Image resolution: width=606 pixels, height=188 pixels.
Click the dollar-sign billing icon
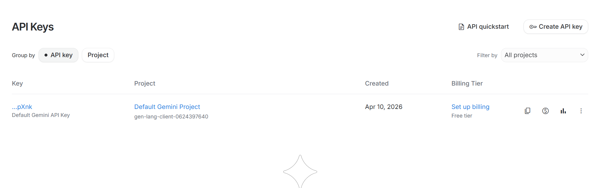coord(545,111)
